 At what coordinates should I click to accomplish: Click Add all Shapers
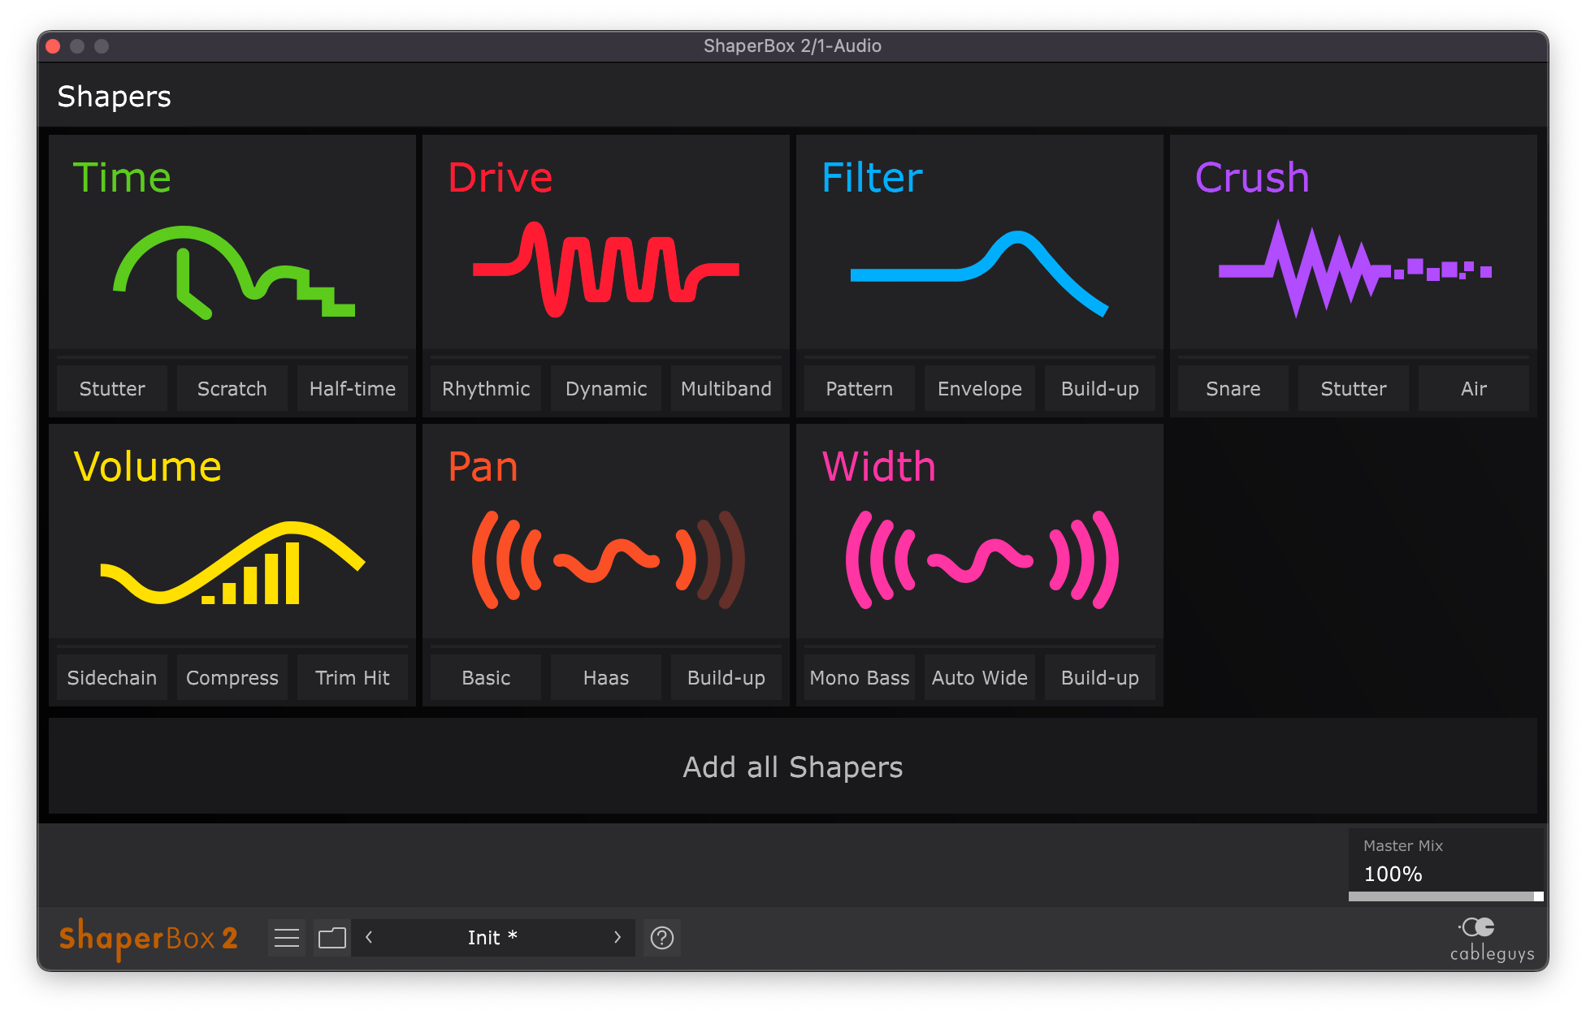click(793, 766)
